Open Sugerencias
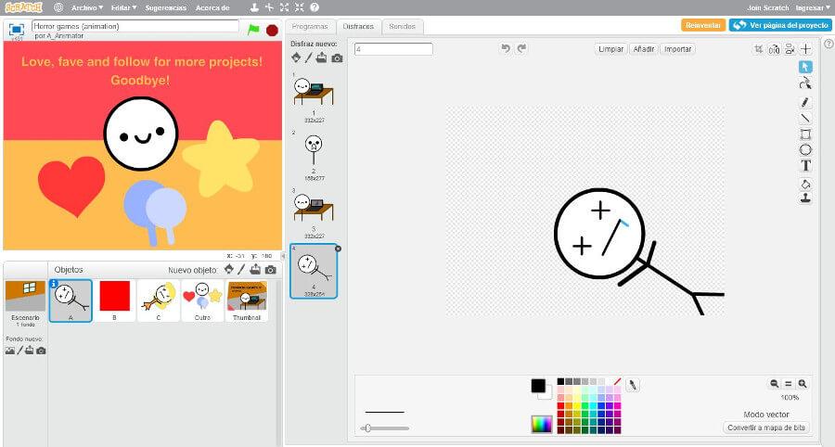The width and height of the screenshot is (835, 447). pos(166,7)
